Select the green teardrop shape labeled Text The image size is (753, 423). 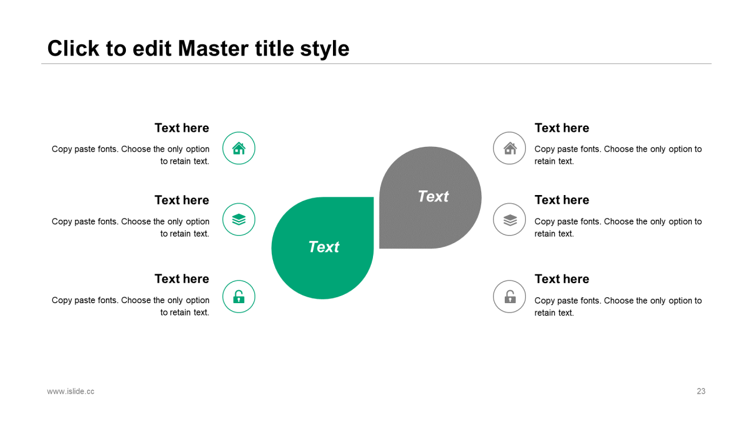click(x=322, y=248)
